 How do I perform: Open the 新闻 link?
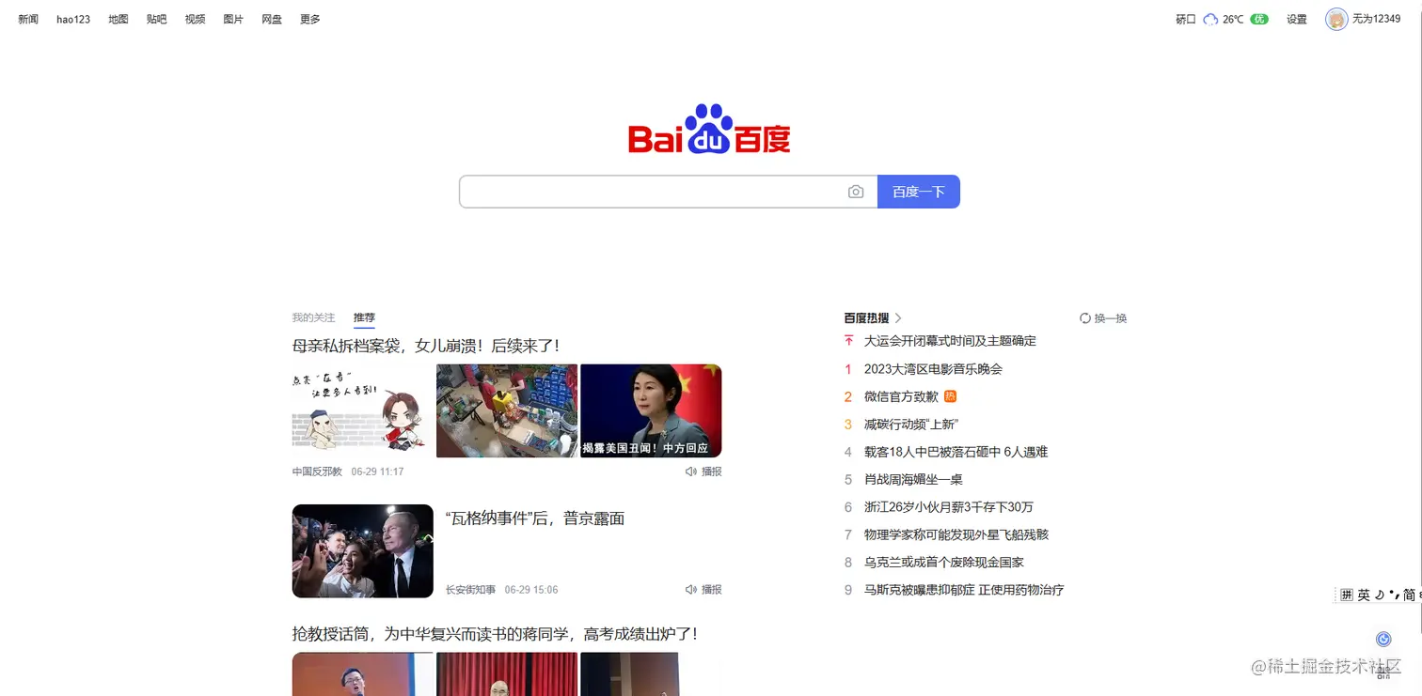coord(28,19)
